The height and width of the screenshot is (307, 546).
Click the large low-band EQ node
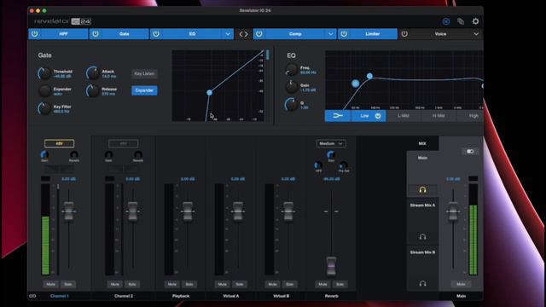click(x=355, y=84)
